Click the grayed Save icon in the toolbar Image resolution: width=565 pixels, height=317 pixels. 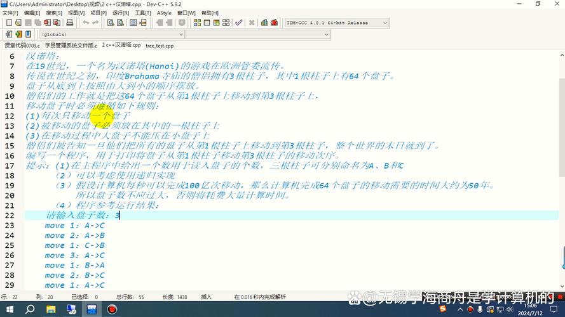tap(28, 23)
